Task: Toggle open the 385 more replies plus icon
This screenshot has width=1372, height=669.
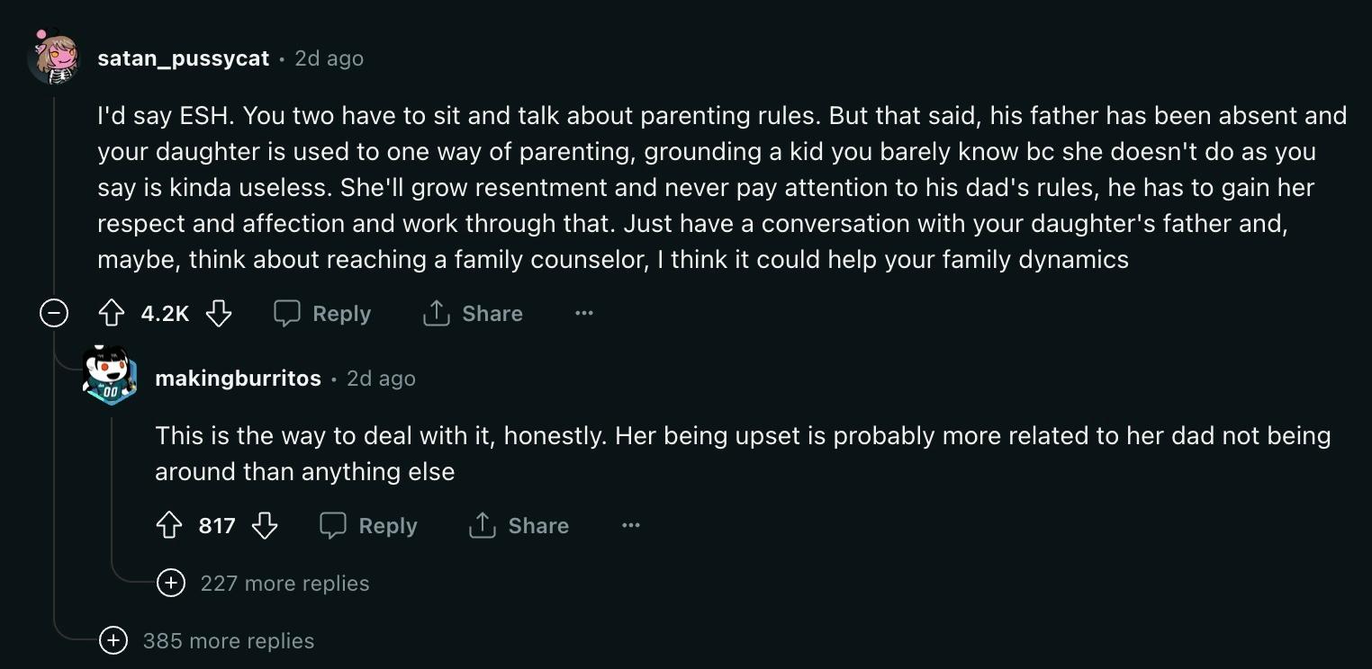Action: pos(113,640)
